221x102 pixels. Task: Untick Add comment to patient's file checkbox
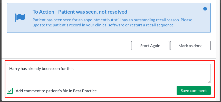[10, 91]
